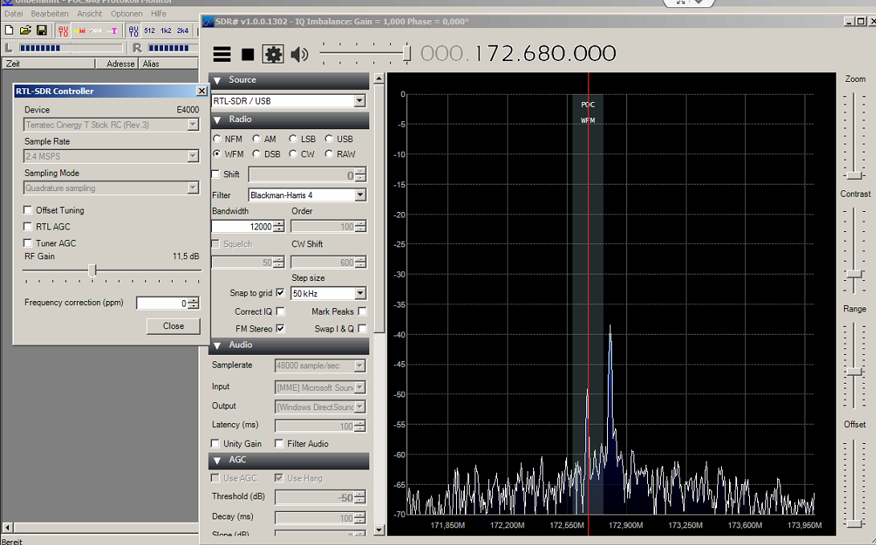Toggle the FM Stereo checkbox
This screenshot has width=876, height=545.
tap(280, 328)
